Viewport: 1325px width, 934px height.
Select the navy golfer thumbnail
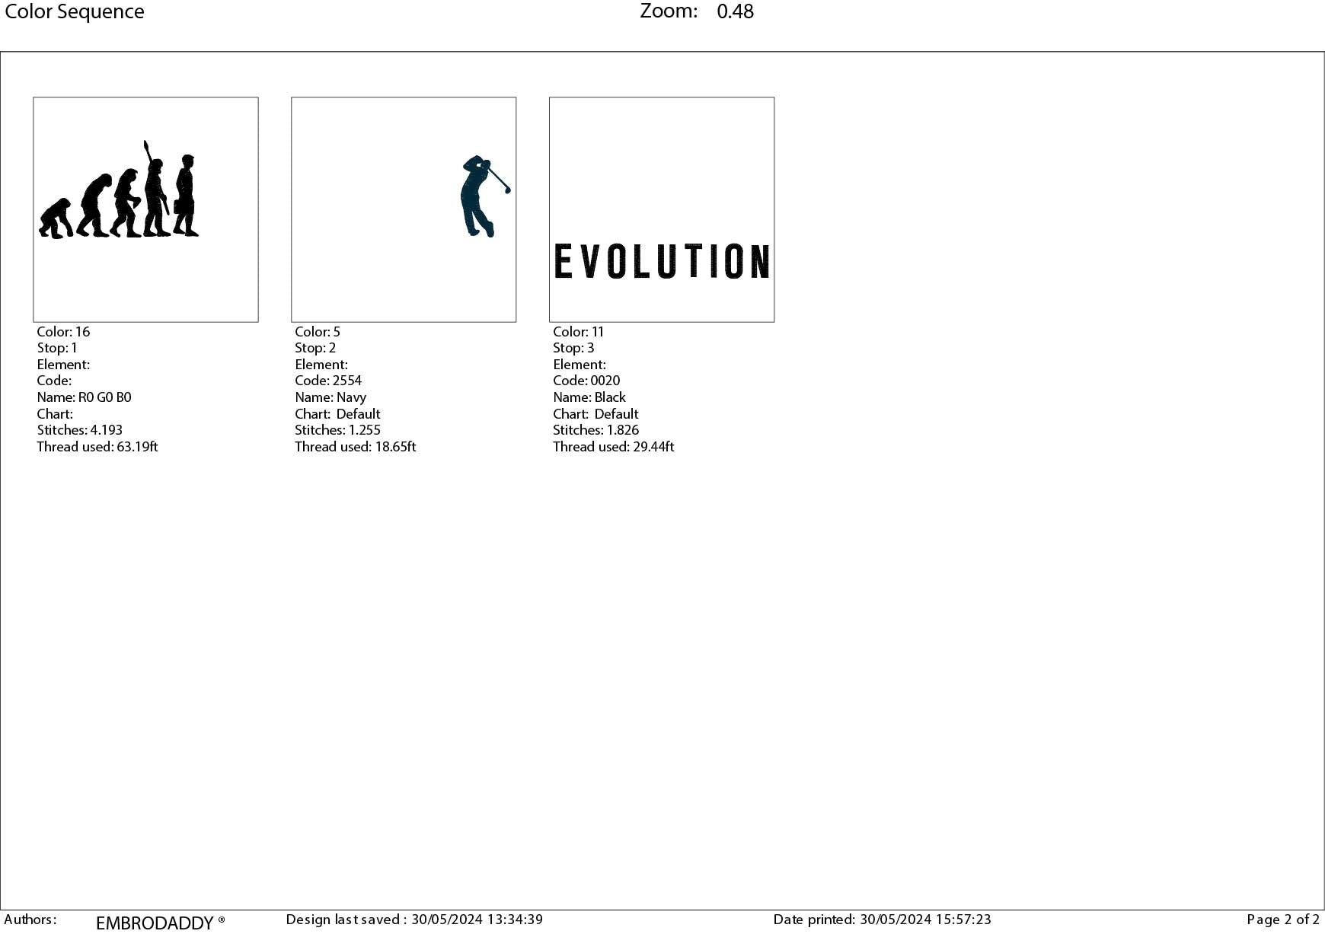tap(403, 209)
